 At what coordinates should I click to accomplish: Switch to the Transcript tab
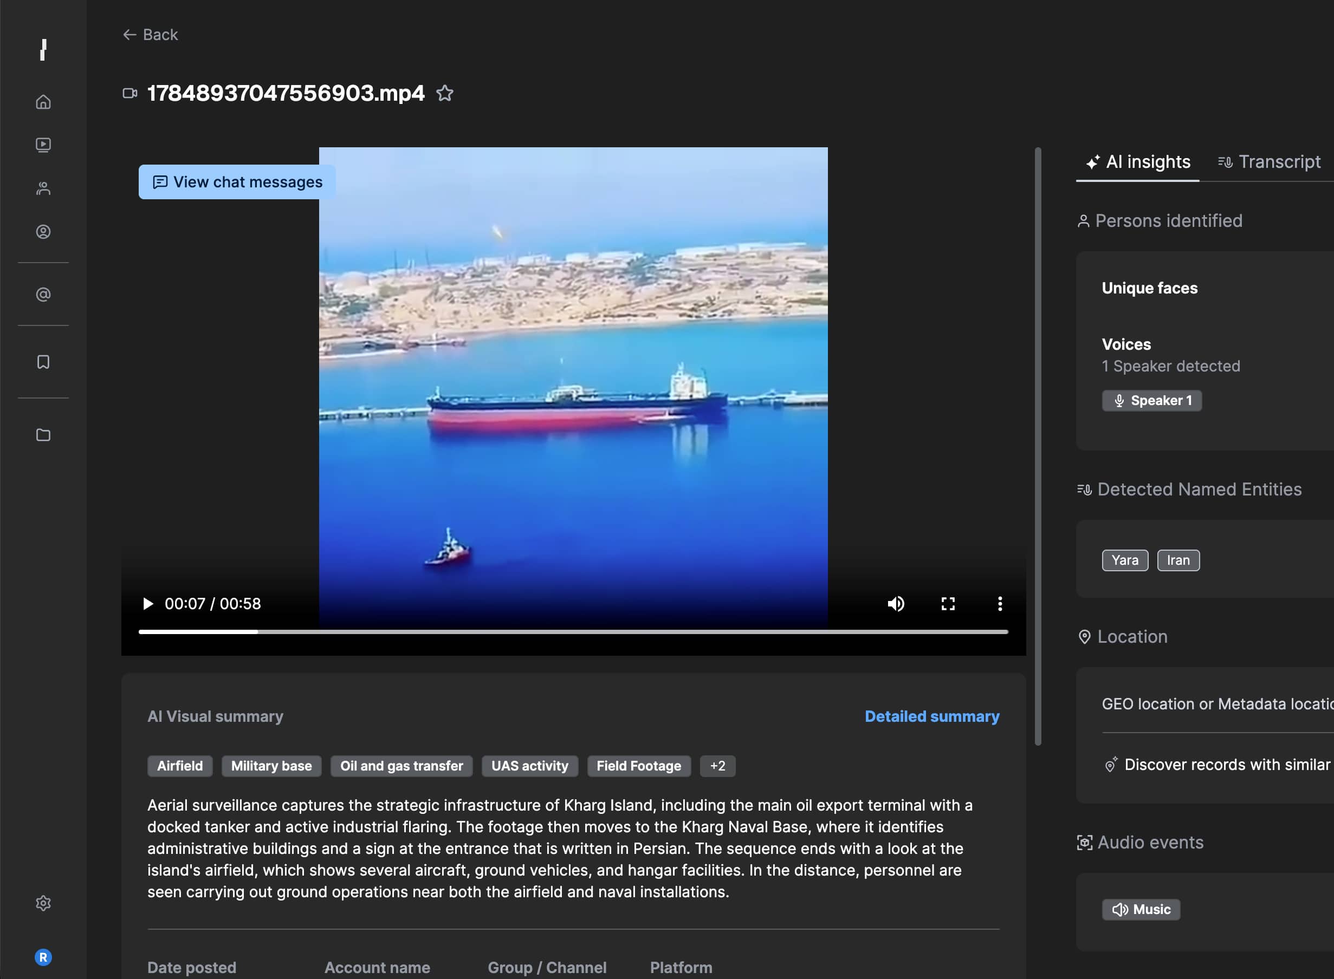click(x=1270, y=162)
